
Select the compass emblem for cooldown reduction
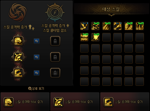coord(55,12)
